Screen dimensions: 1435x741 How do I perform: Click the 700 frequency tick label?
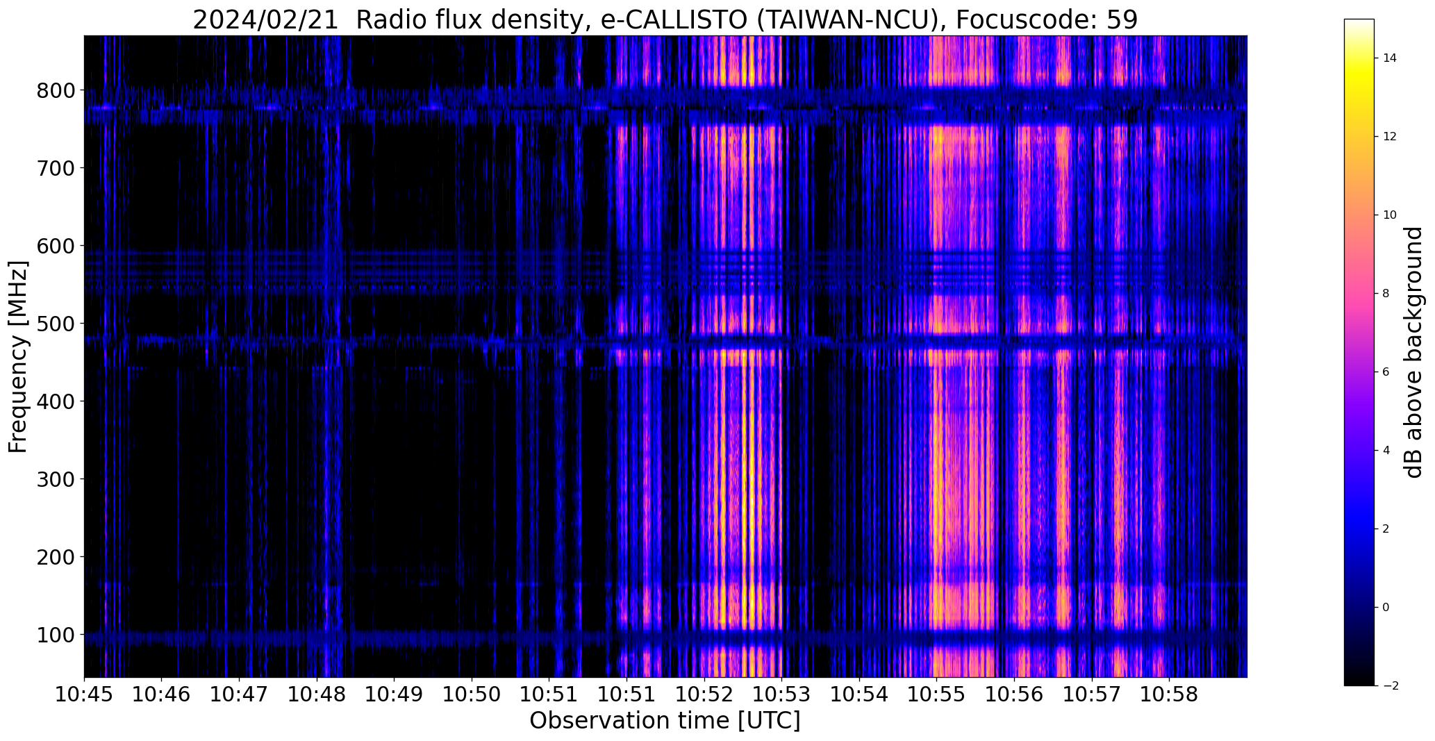click(x=55, y=168)
